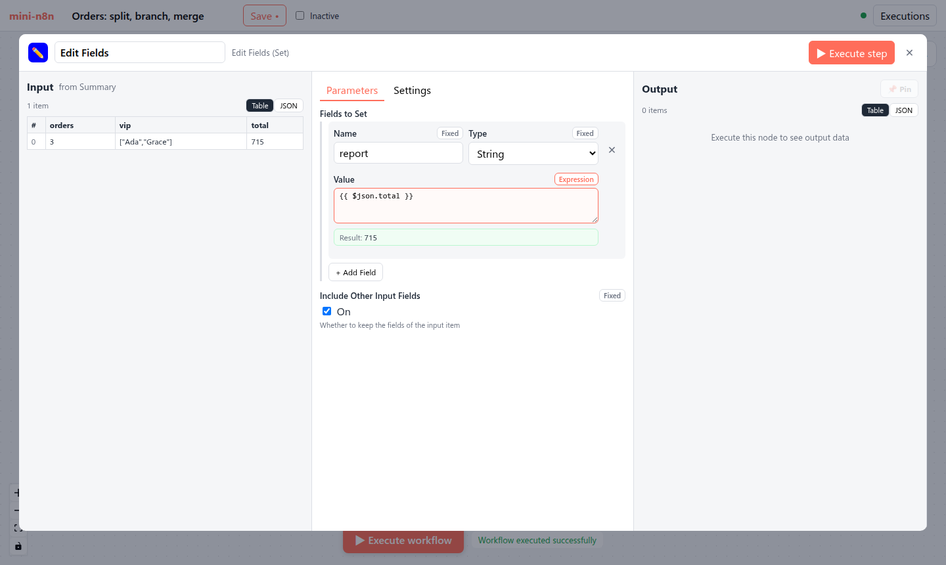Toggle the Inactive workflow checkbox

pyautogui.click(x=300, y=16)
